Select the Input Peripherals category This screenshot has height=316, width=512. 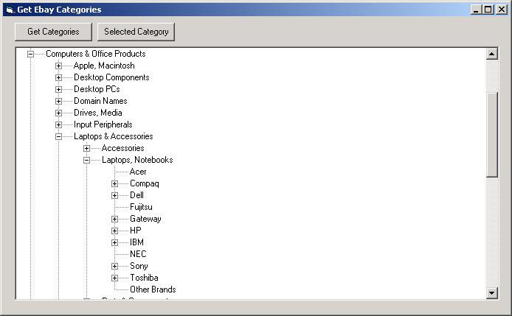coord(103,124)
